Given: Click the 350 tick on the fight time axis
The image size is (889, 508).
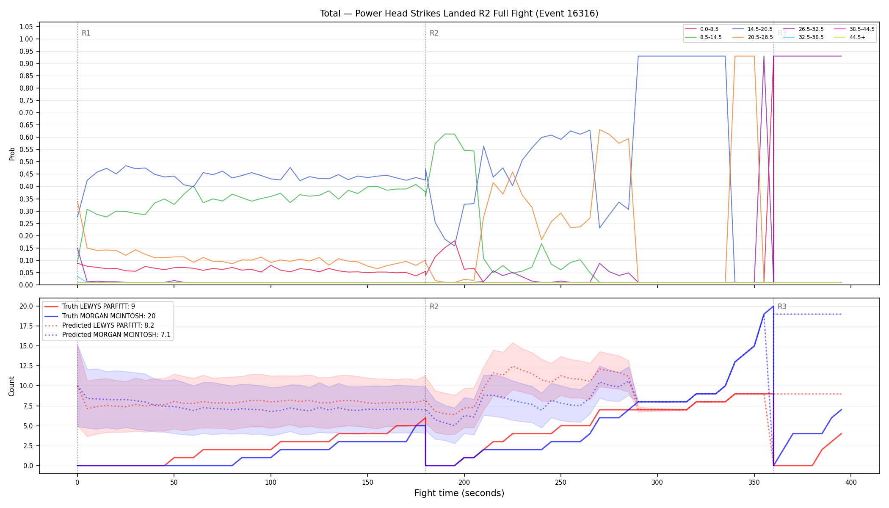Looking at the screenshot, I should tap(754, 482).
